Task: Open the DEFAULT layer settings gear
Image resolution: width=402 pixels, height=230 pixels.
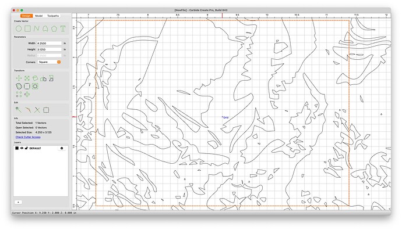Action: (62, 148)
